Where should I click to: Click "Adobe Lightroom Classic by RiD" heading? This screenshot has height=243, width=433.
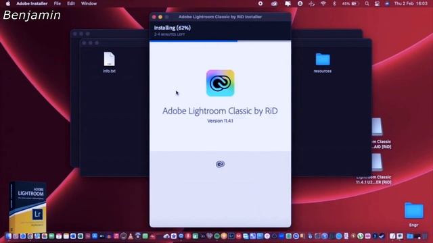tap(220, 111)
